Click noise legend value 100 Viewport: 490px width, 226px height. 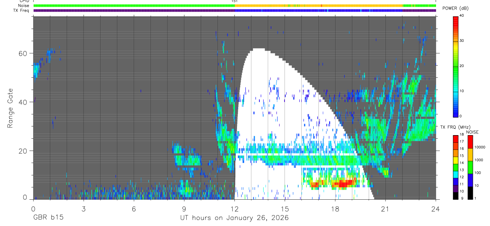(x=478, y=173)
